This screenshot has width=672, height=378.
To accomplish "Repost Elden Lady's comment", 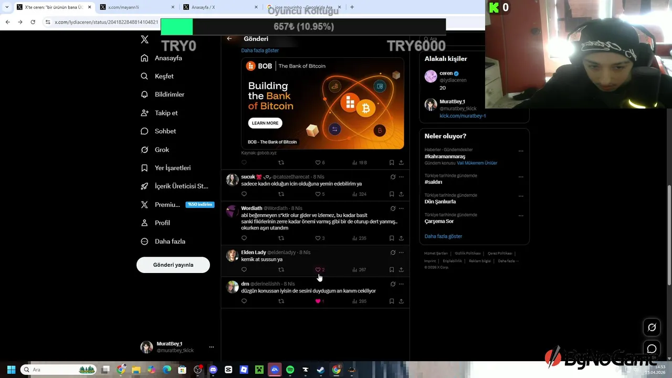I will [281, 270].
